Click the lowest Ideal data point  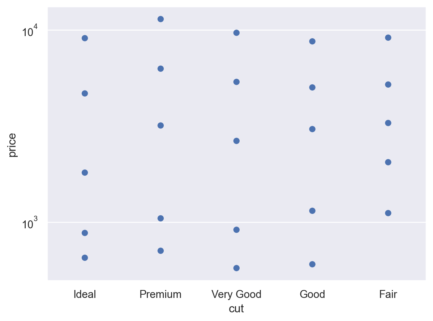tap(85, 258)
